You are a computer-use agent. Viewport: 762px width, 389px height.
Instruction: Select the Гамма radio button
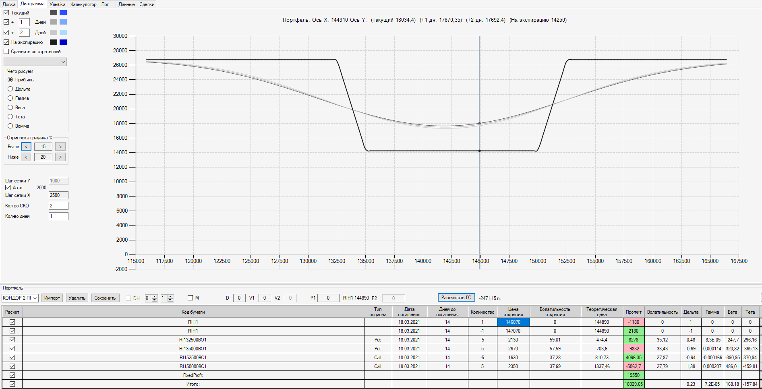click(10, 98)
